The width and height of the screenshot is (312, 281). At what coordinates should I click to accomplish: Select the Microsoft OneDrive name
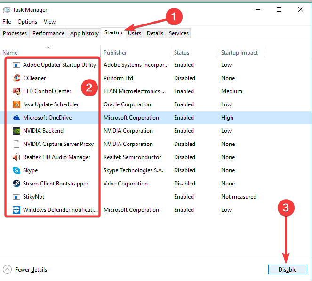click(x=48, y=118)
